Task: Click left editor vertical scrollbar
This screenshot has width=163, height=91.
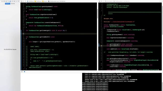Action: pos(98,13)
